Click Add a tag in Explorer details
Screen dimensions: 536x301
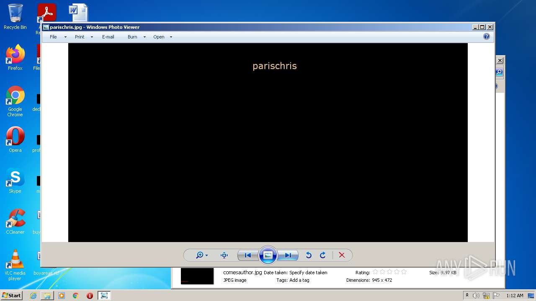[x=299, y=280]
